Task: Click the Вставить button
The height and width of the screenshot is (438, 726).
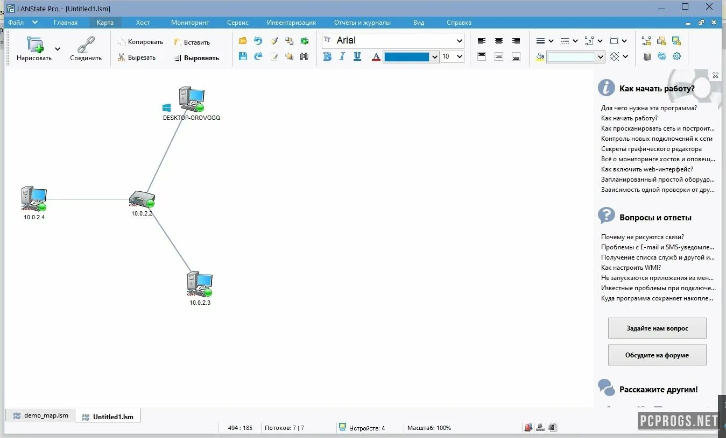Action: [192, 42]
